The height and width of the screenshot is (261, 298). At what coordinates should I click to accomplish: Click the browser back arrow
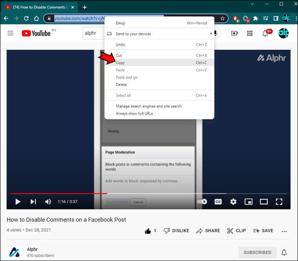click(x=6, y=18)
